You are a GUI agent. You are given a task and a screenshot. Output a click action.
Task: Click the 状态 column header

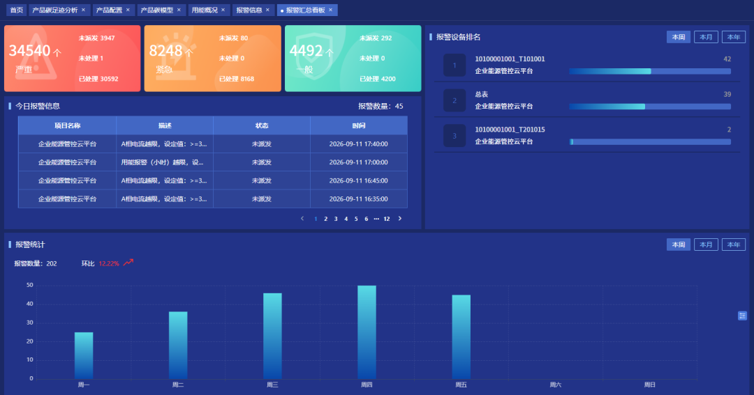262,125
